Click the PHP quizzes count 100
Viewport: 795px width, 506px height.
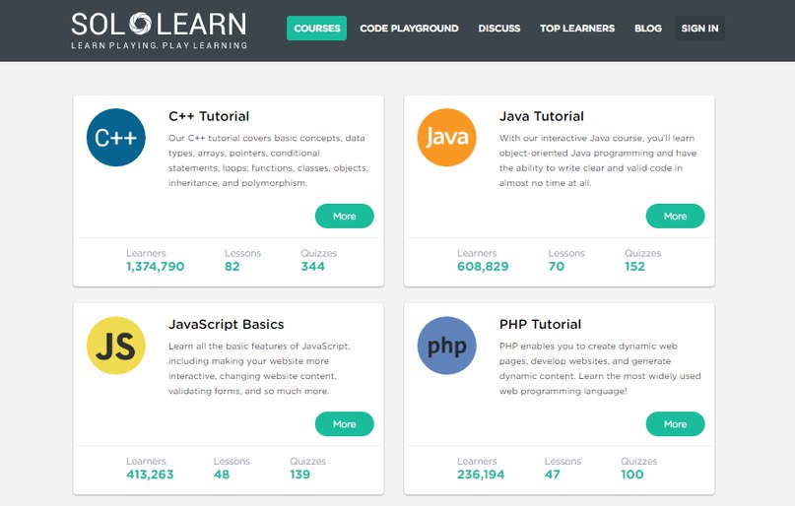(x=632, y=474)
